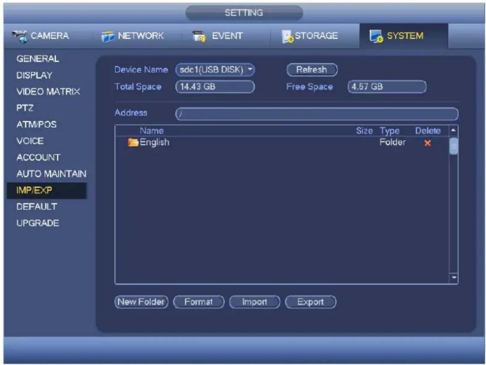Click file list scroll up arrow
This screenshot has height=365, width=486.
(453, 130)
